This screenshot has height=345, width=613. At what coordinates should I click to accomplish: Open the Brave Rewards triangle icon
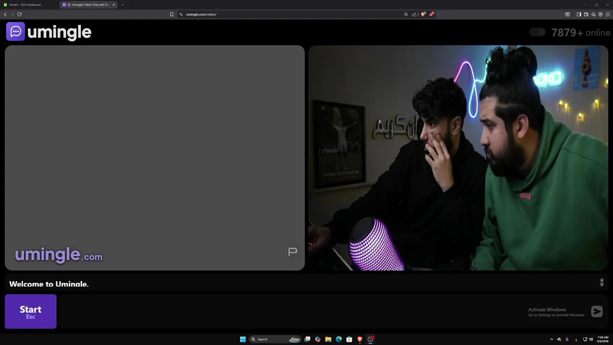431,14
